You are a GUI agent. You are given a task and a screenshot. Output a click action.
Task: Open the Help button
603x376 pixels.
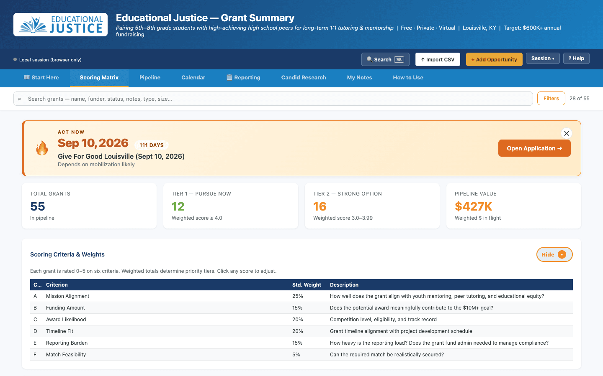pos(576,58)
